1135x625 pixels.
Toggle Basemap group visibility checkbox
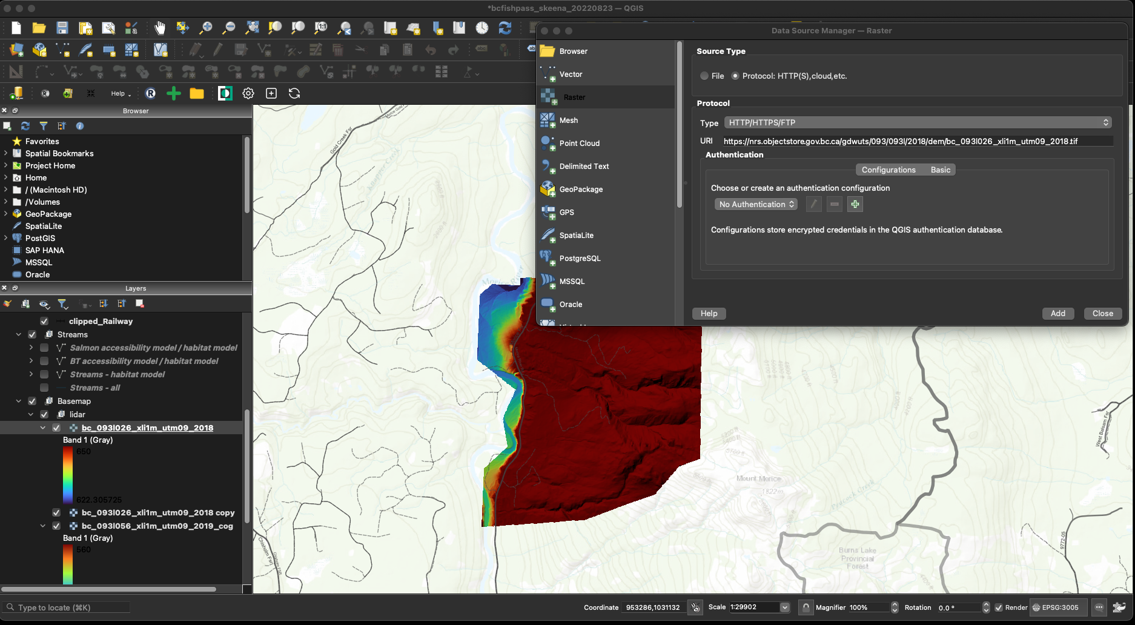pyautogui.click(x=32, y=401)
